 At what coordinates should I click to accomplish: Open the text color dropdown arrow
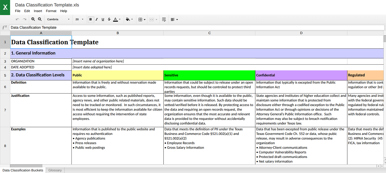point(120,20)
